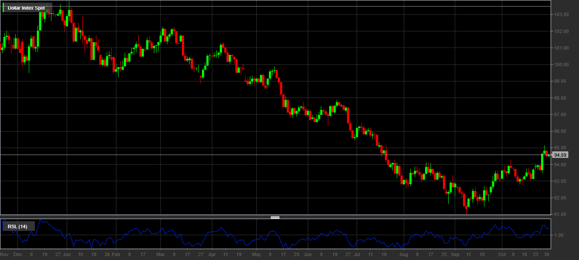Click the 94.59 current price tag

pos(560,155)
